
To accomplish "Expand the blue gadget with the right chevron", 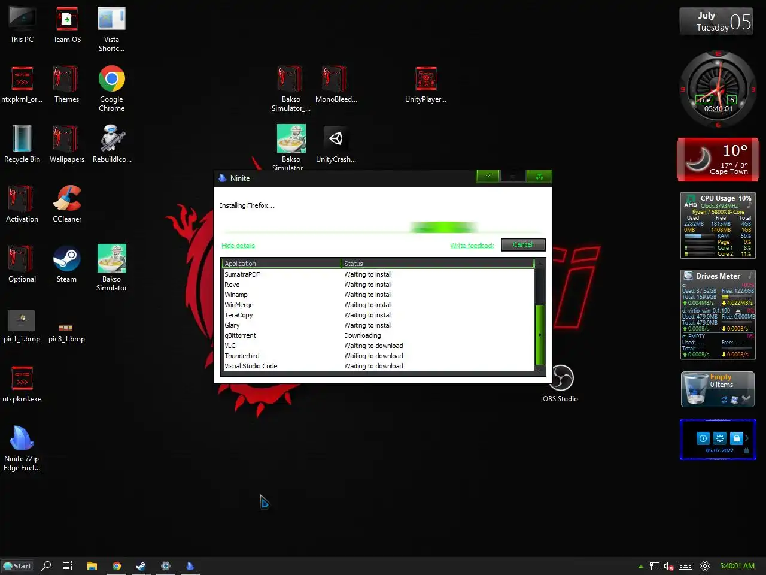I will click(x=747, y=438).
